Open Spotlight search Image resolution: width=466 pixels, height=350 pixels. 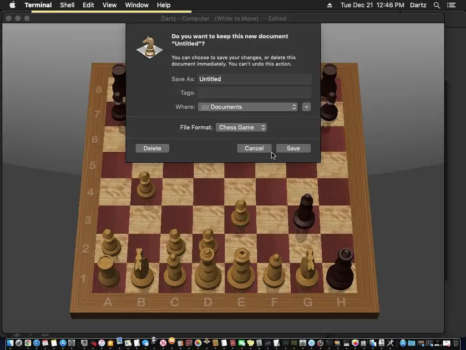(x=436, y=5)
